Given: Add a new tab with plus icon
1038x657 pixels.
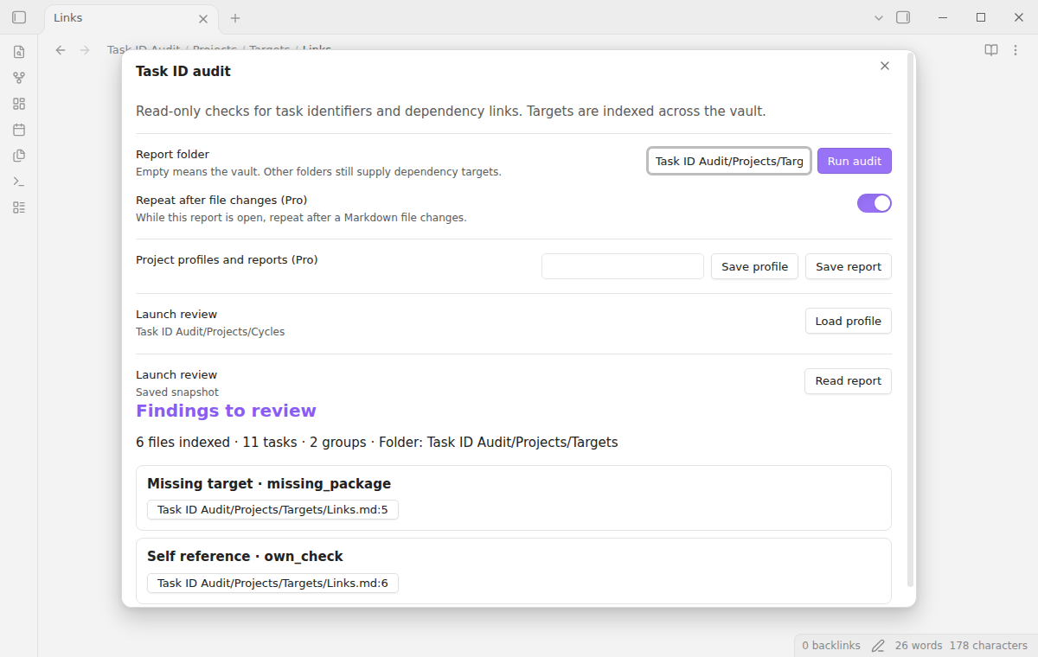Looking at the screenshot, I should tap(235, 17).
